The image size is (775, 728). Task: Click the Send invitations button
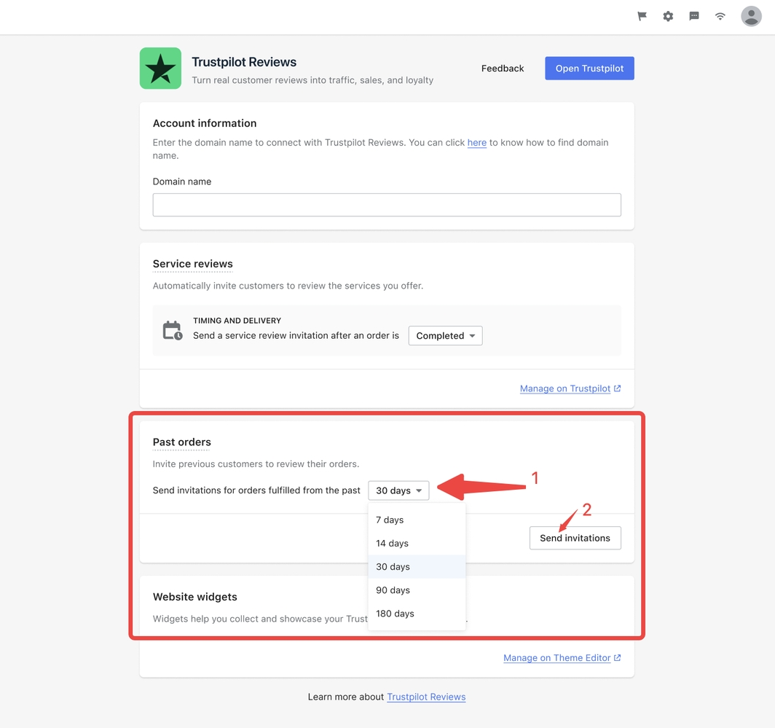click(x=575, y=538)
